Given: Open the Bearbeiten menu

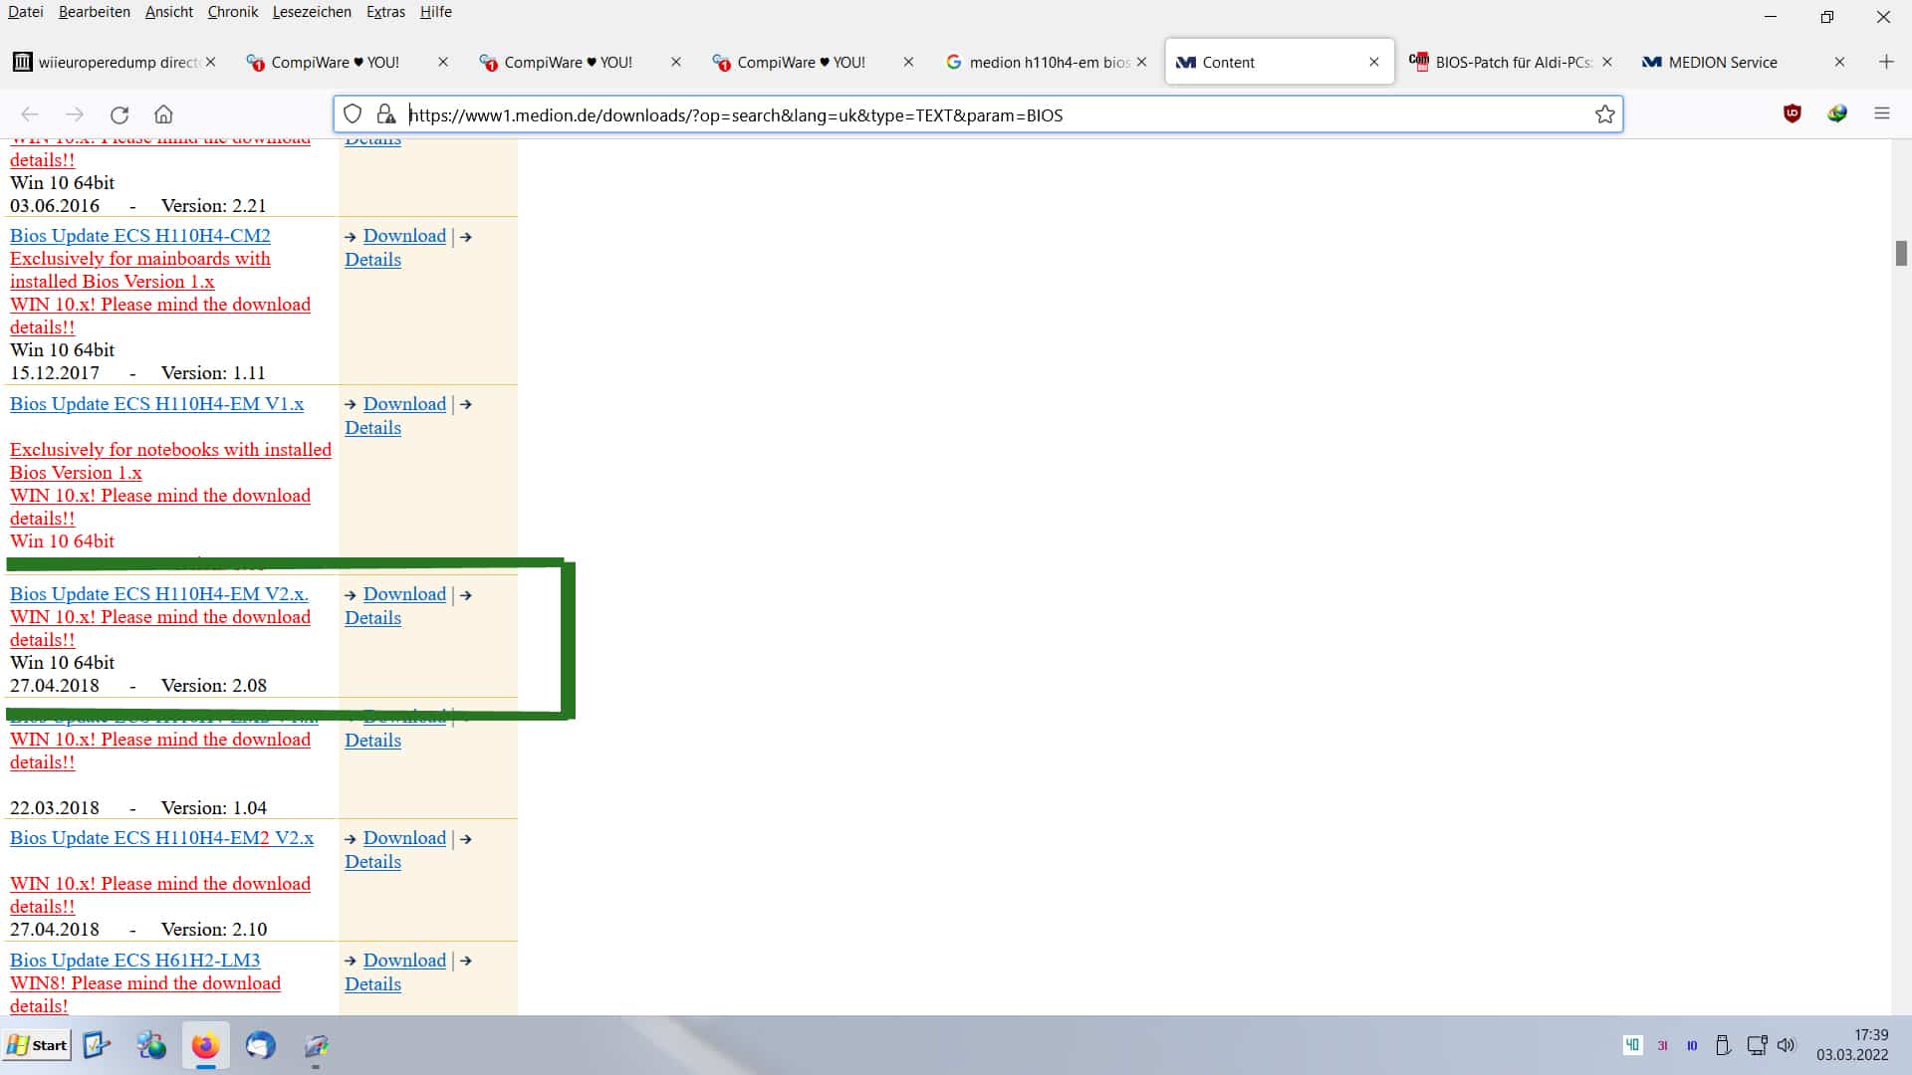Looking at the screenshot, I should (95, 12).
